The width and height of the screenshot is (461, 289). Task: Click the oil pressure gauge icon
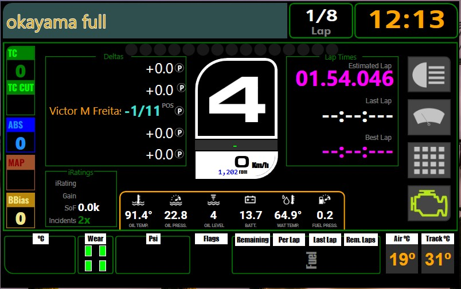[x=175, y=200]
